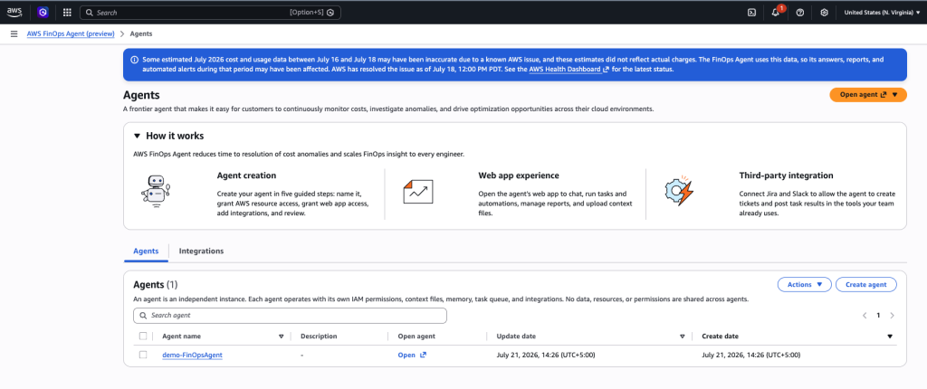Go to next page of agents

tap(892, 316)
